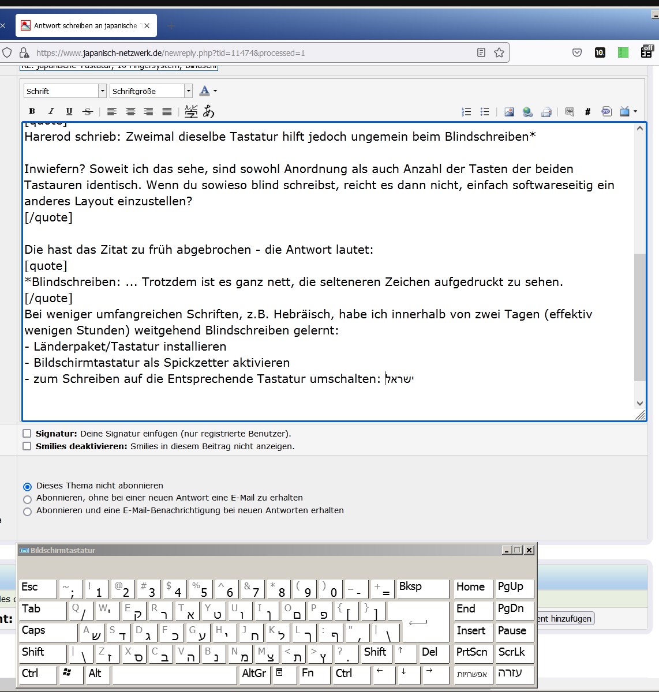
Task: Open font color picker 'A' icon
Action: (x=204, y=91)
